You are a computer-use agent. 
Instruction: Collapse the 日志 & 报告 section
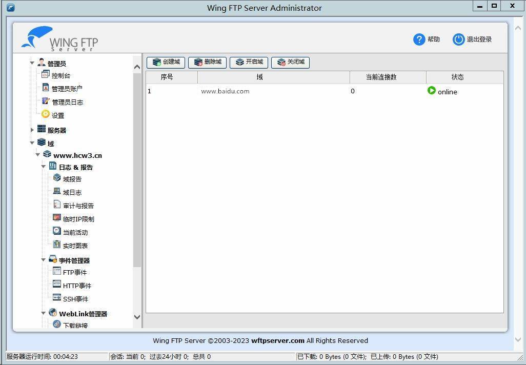point(44,167)
